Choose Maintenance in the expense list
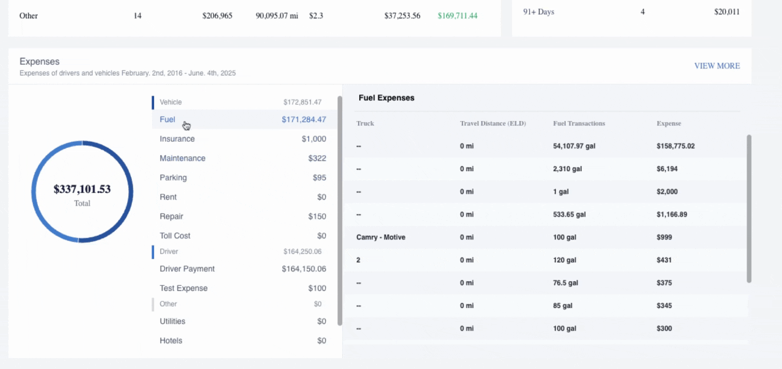Screen dimensions: 782x369 tap(183, 158)
